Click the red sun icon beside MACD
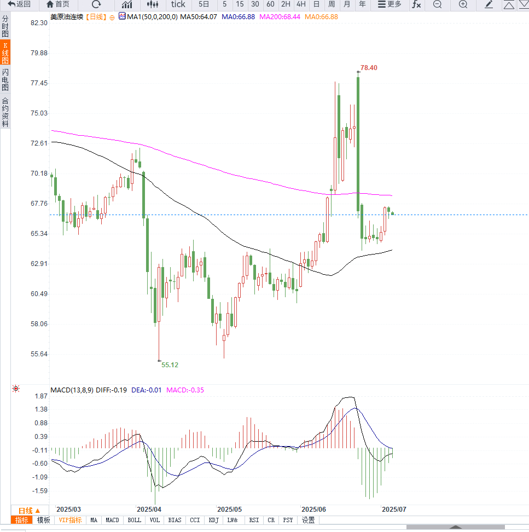The image size is (529, 532). click(x=15, y=389)
